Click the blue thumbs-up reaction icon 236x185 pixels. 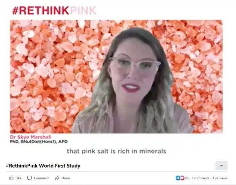click(x=178, y=178)
